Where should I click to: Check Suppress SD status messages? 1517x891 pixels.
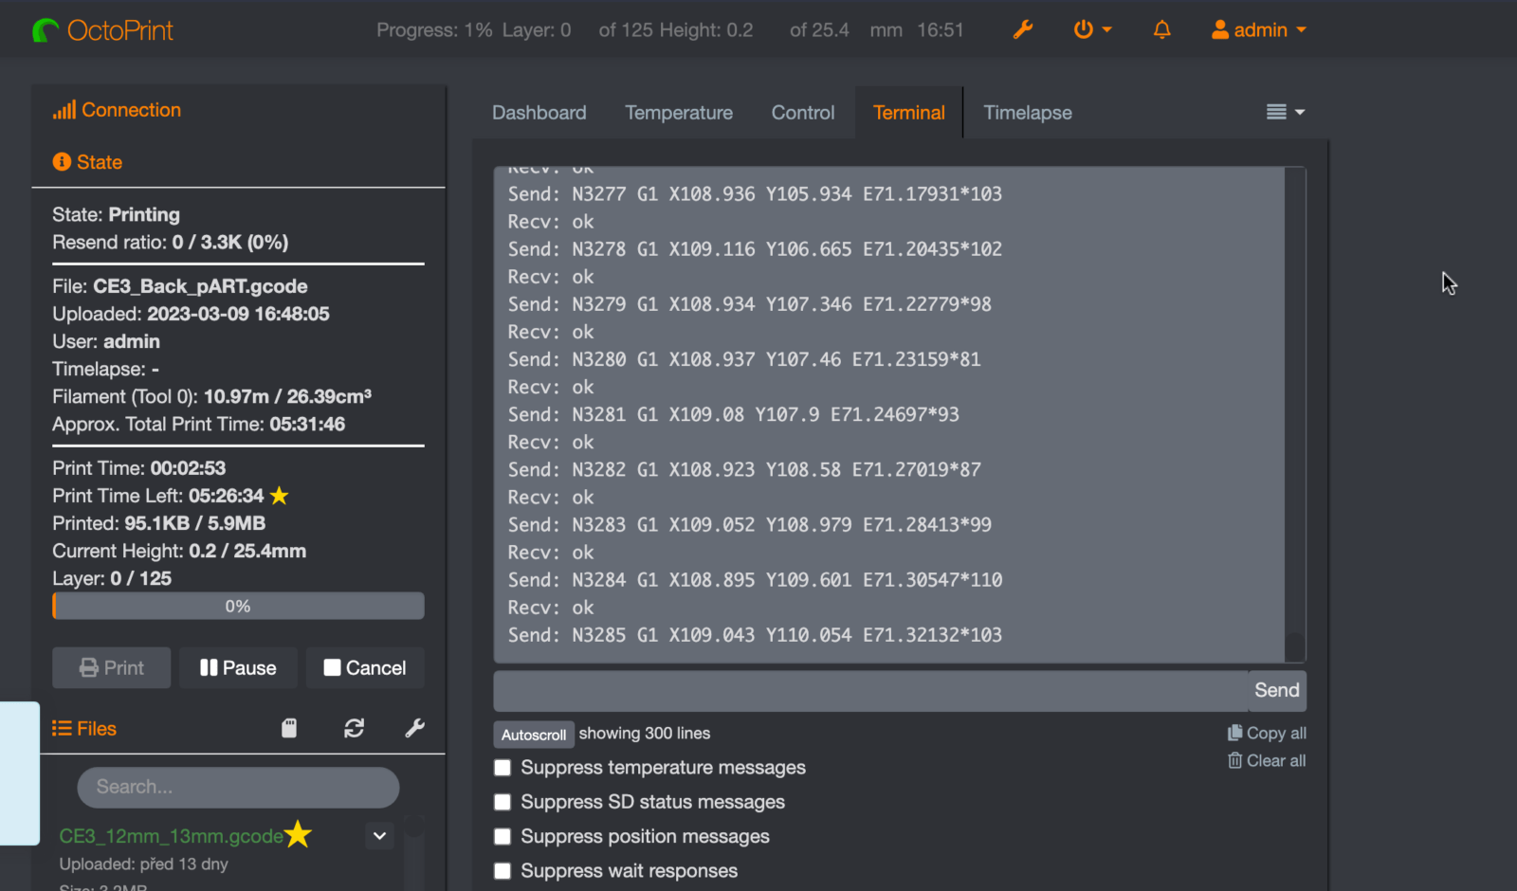503,802
